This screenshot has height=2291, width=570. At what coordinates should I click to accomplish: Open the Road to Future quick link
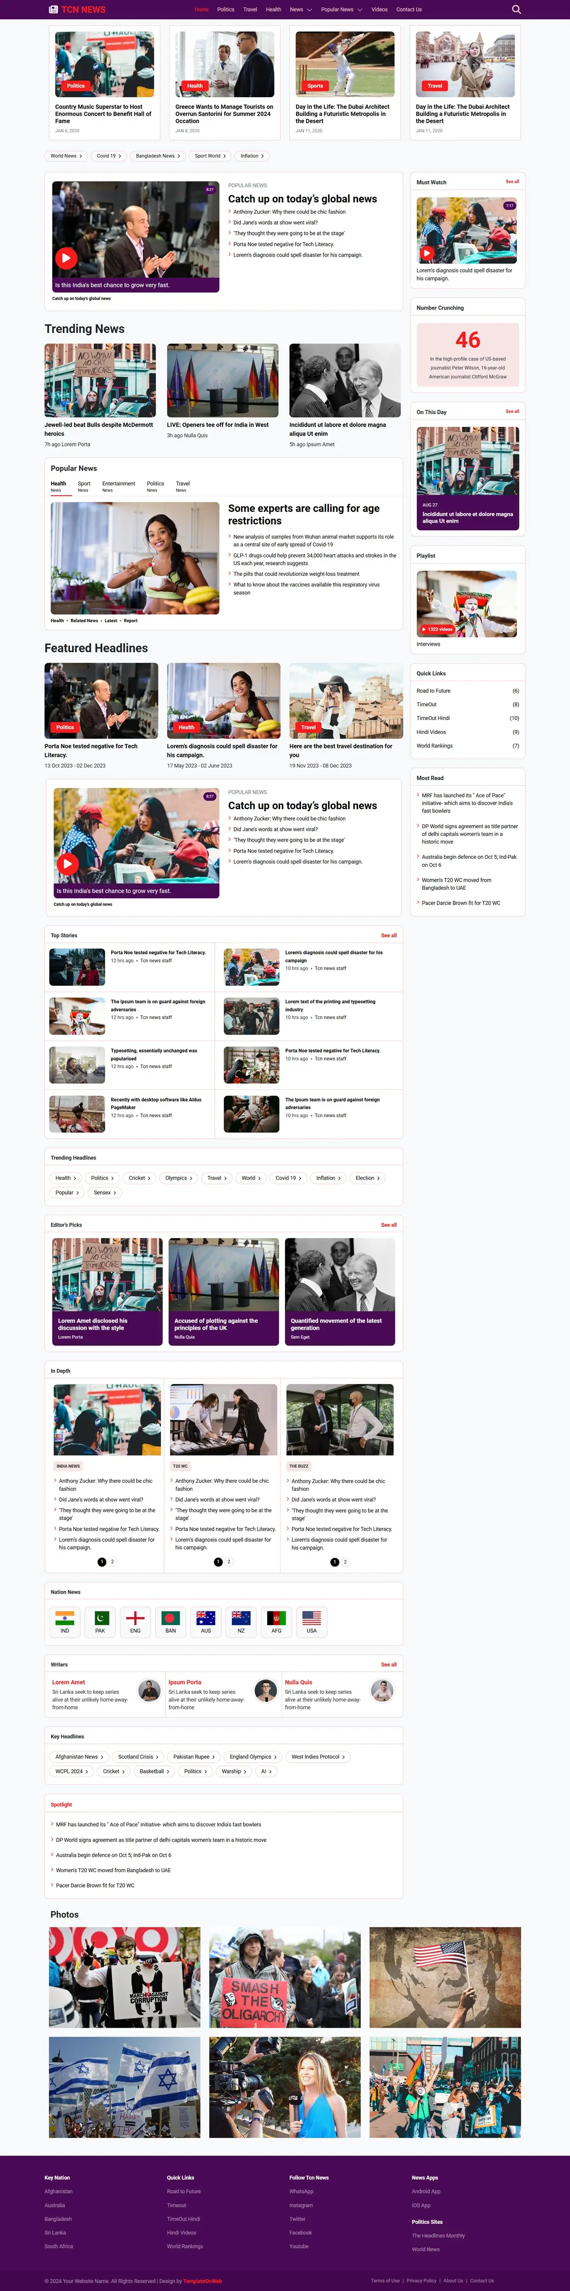pyautogui.click(x=433, y=691)
